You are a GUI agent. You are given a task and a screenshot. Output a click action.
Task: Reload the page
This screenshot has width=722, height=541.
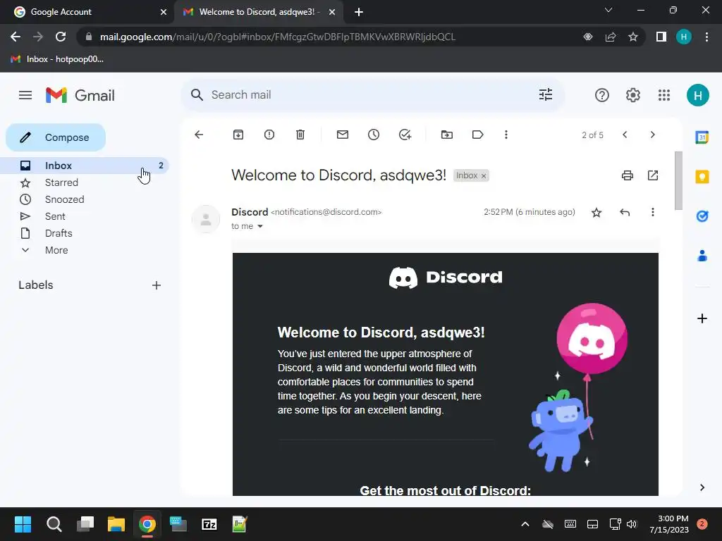61,37
